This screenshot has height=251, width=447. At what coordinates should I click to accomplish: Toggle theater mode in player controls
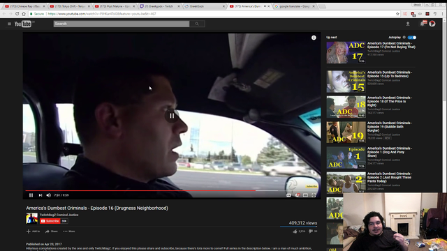click(x=305, y=195)
